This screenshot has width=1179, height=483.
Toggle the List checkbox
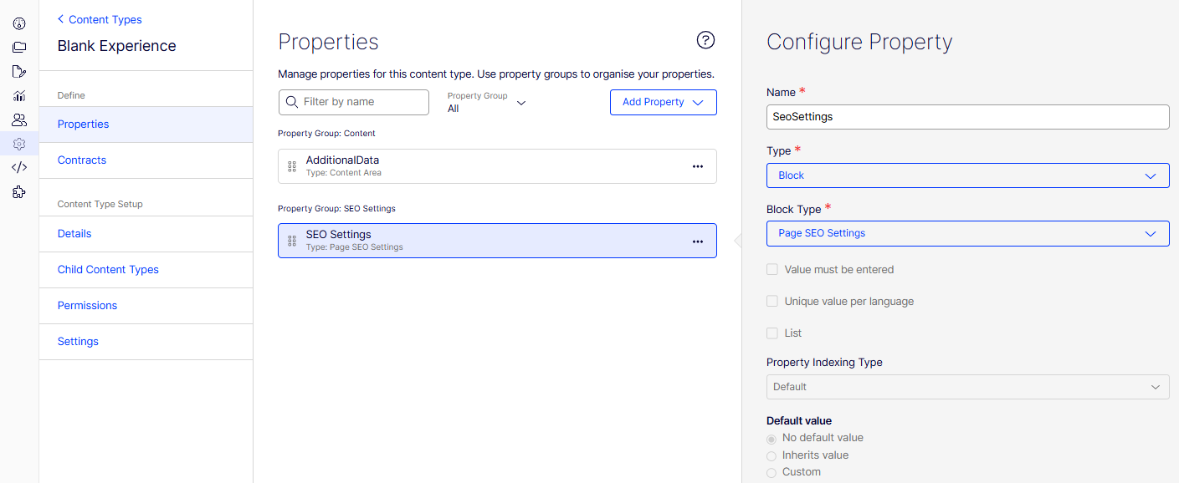click(x=772, y=333)
